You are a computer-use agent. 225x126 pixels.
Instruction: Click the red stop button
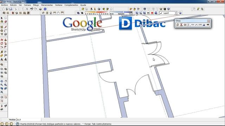152,13
